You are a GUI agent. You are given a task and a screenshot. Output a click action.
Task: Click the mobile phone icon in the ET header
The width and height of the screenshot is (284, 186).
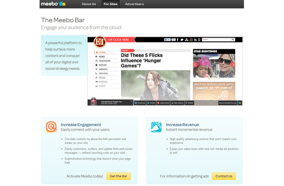199,40
